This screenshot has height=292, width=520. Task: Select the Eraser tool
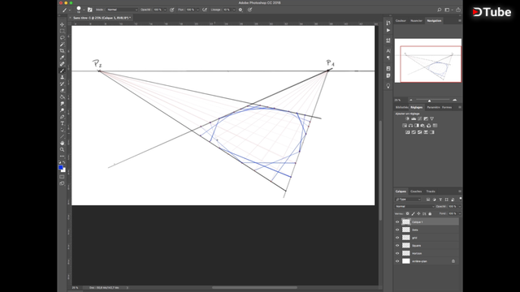click(62, 90)
